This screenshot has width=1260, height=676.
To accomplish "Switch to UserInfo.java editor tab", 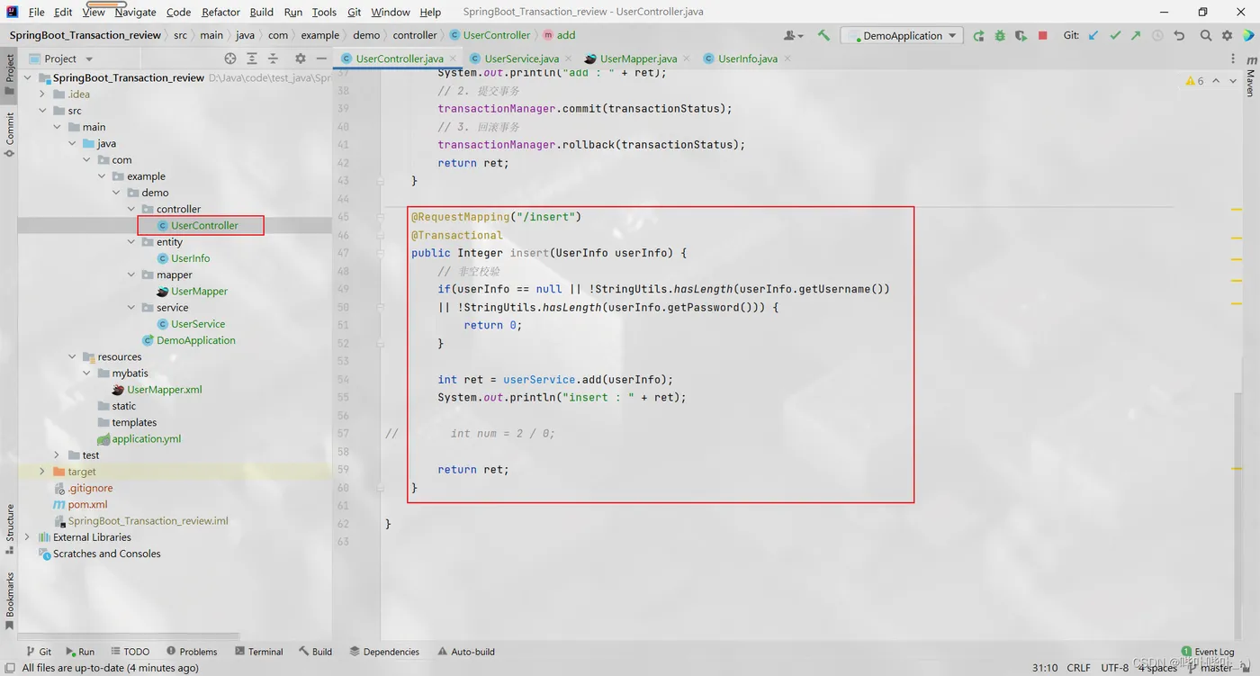I will click(x=747, y=59).
